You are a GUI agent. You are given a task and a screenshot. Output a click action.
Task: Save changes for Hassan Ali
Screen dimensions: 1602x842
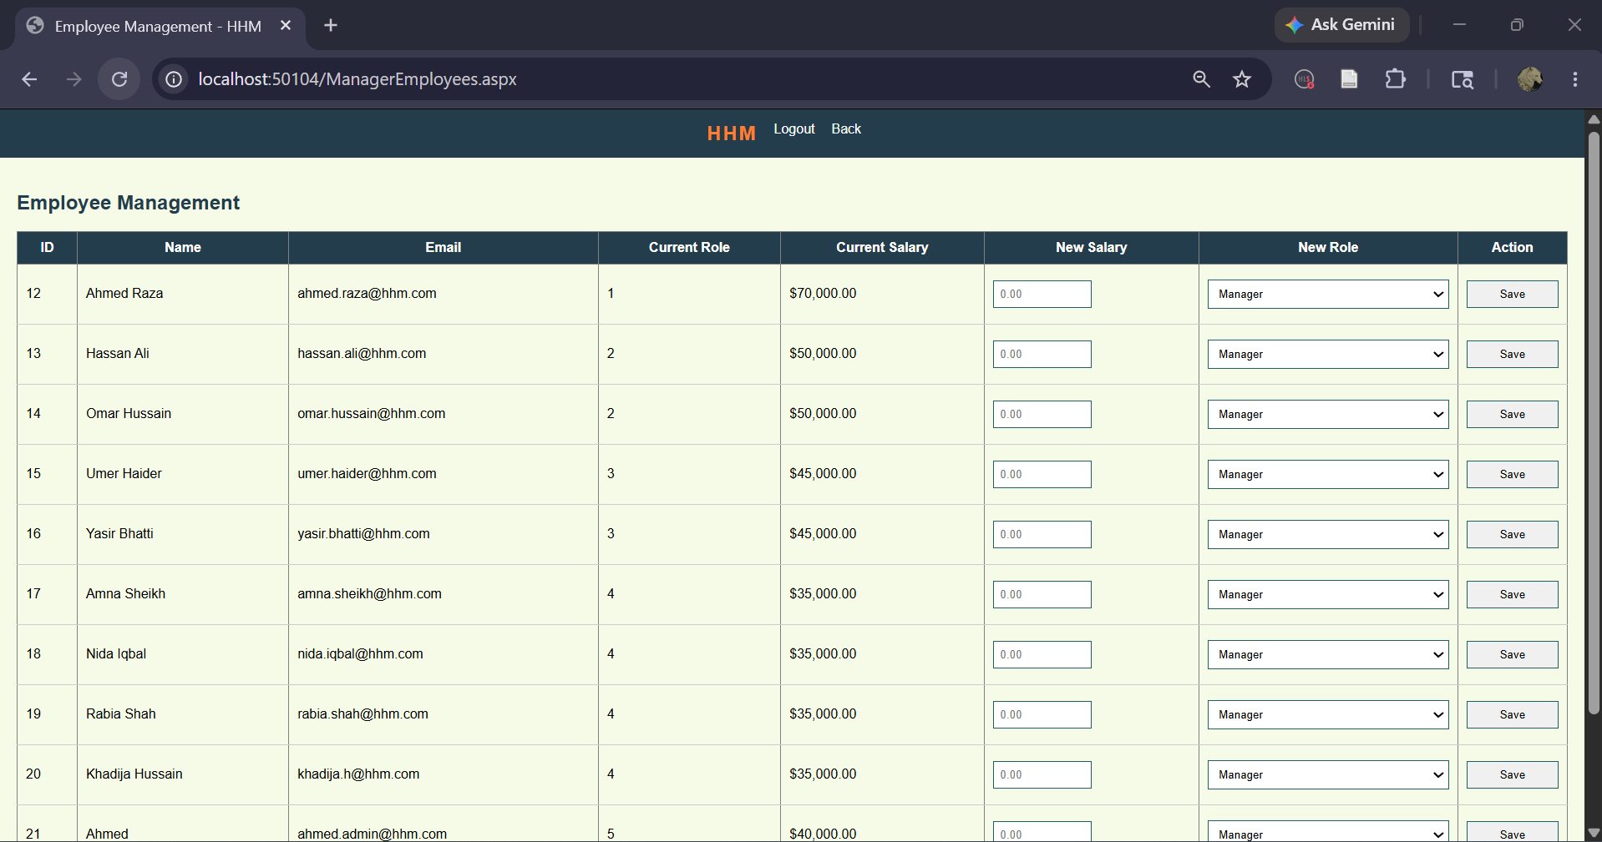point(1512,354)
